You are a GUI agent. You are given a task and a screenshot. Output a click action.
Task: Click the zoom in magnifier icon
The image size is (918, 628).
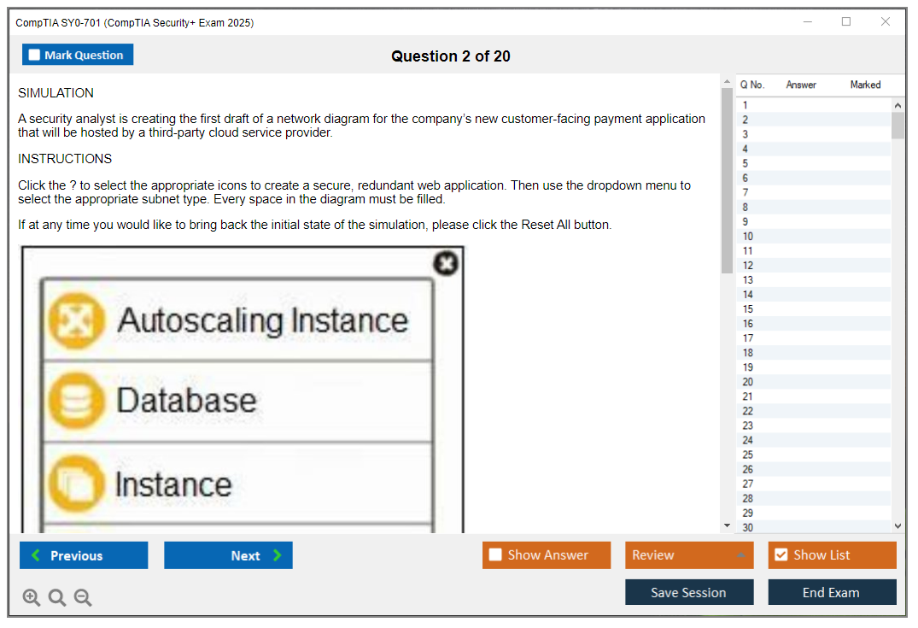pos(32,598)
